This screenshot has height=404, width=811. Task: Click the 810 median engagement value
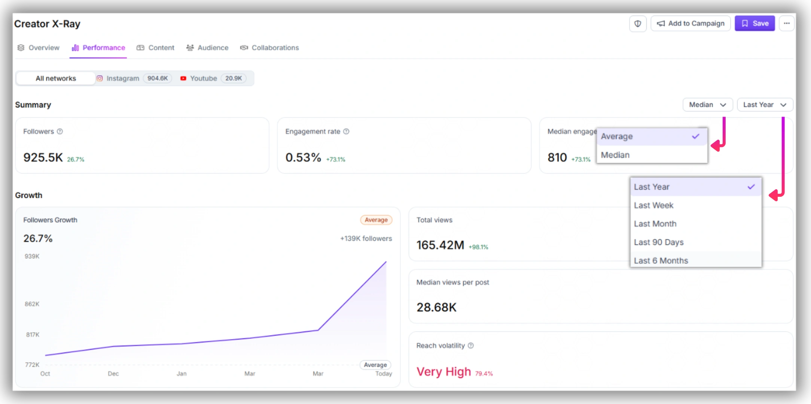coord(557,157)
